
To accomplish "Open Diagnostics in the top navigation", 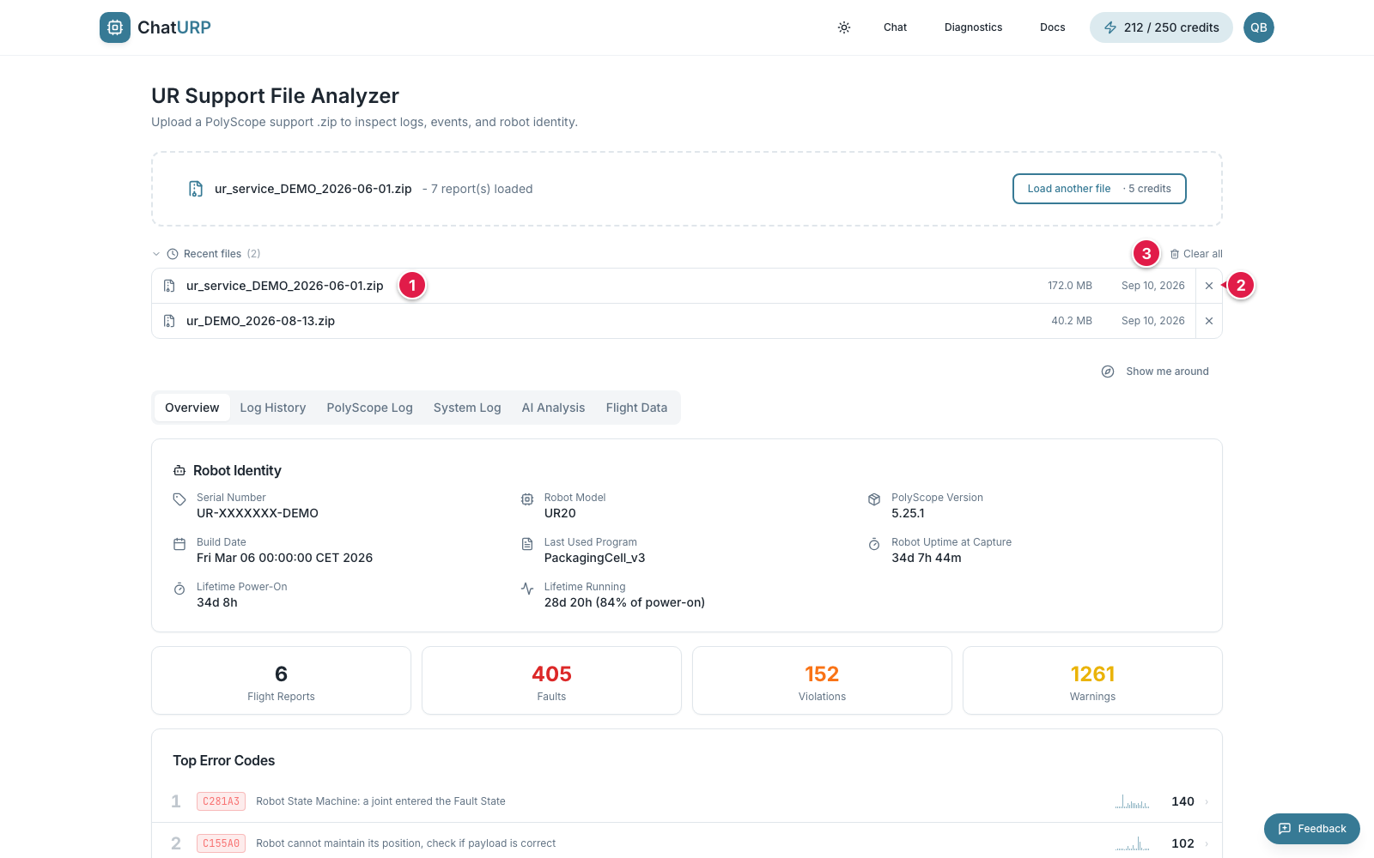I will [x=973, y=27].
